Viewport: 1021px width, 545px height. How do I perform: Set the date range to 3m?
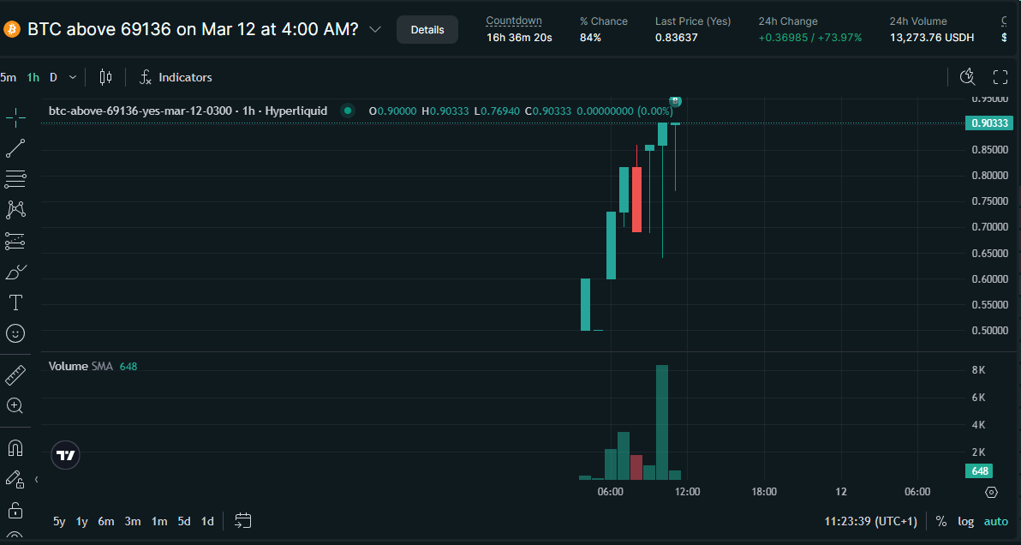pos(133,522)
